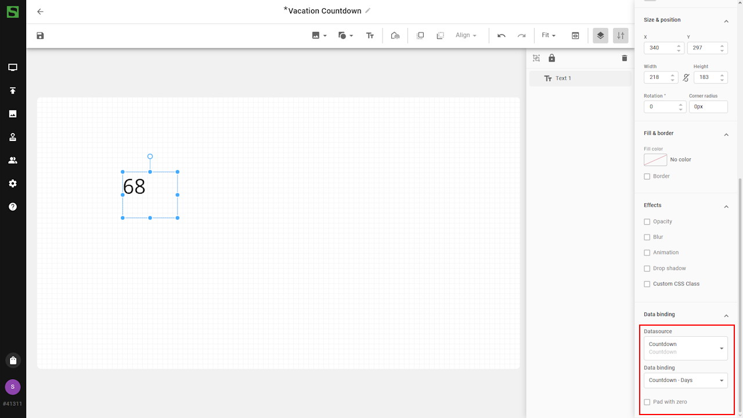The width and height of the screenshot is (743, 418).
Task: Enable the Drop shadow checkbox
Action: (x=647, y=268)
